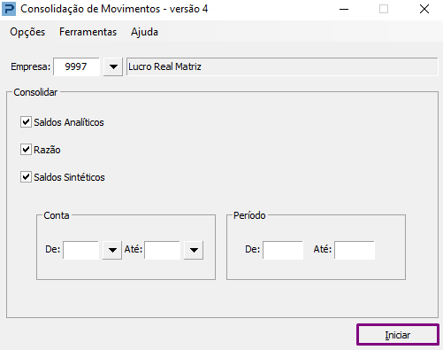
Task: Click the Lucro Real Matriz company name field
Action: (282, 66)
